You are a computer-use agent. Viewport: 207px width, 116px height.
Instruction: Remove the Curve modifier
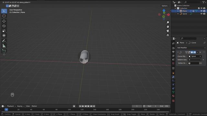(200, 52)
